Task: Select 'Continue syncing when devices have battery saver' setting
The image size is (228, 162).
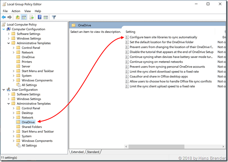Action: click(x=171, y=57)
